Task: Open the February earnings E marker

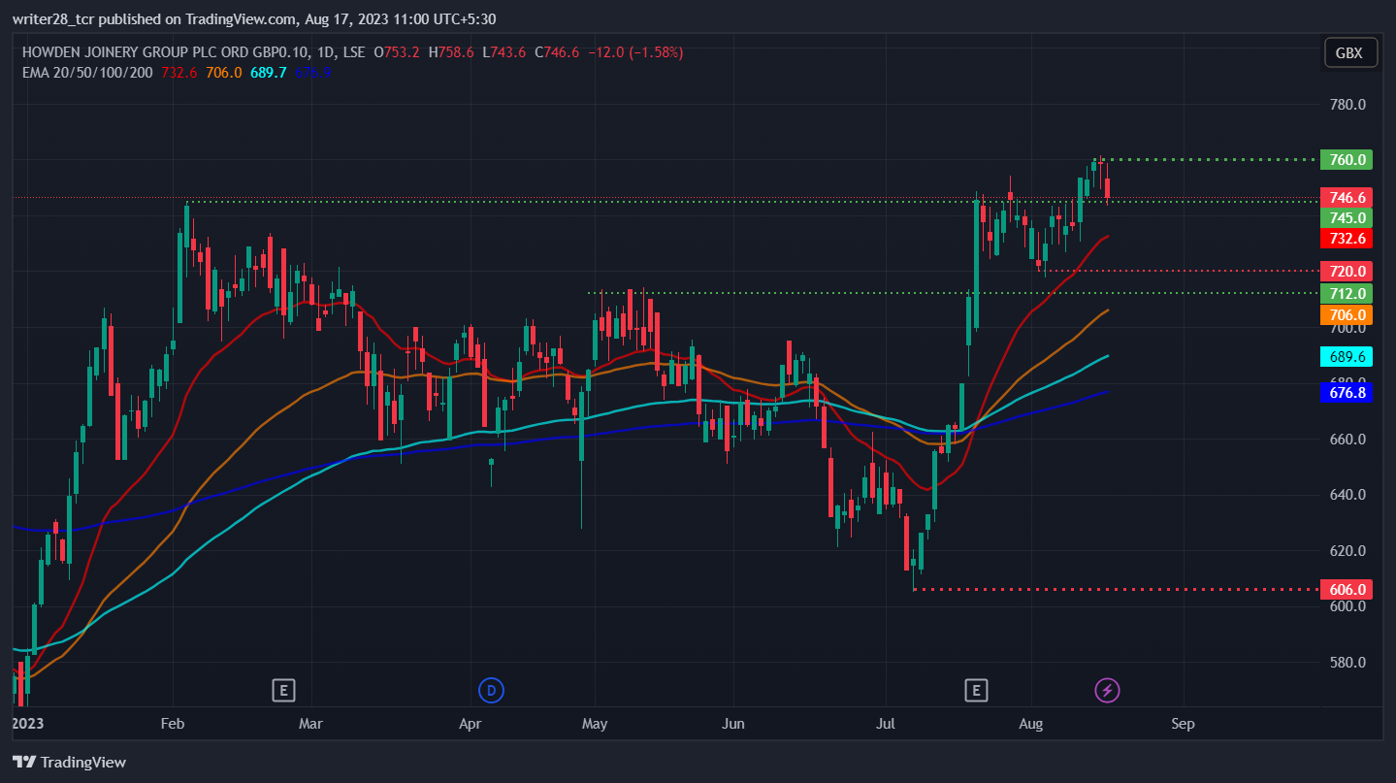Action: click(x=283, y=690)
